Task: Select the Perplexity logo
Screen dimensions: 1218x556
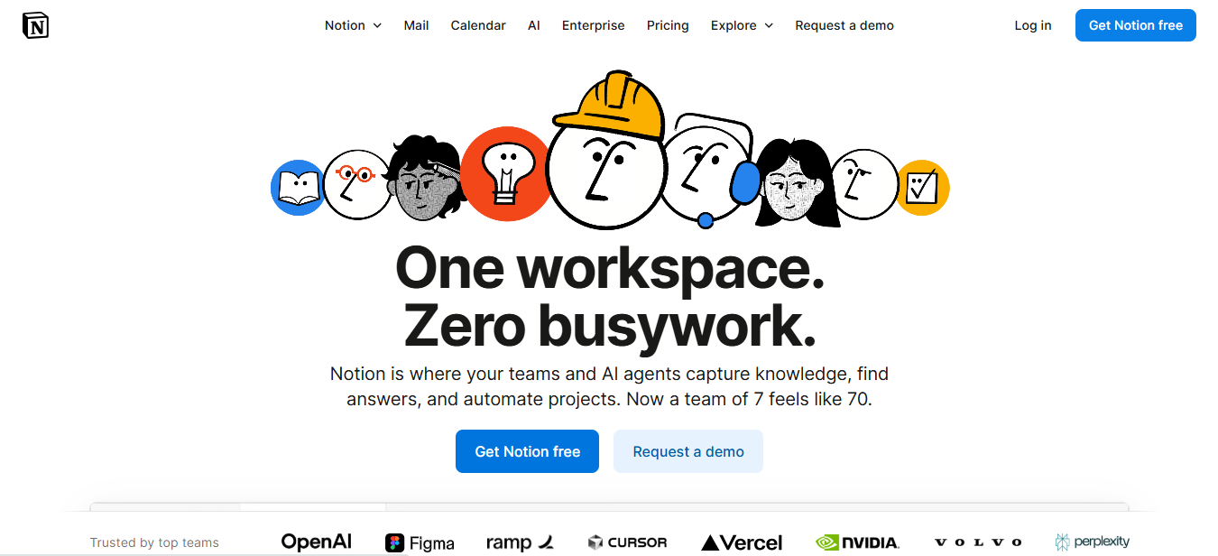Action: pyautogui.click(x=1093, y=542)
